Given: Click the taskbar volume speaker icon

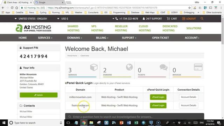Looking at the screenshot, I should click(189, 123).
